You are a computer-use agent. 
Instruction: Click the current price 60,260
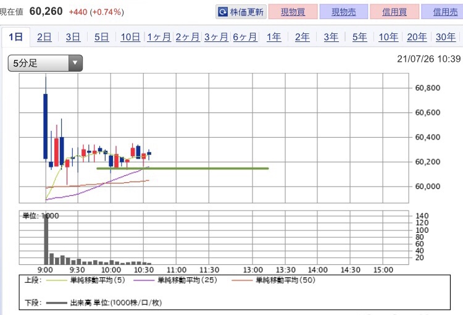(x=46, y=12)
